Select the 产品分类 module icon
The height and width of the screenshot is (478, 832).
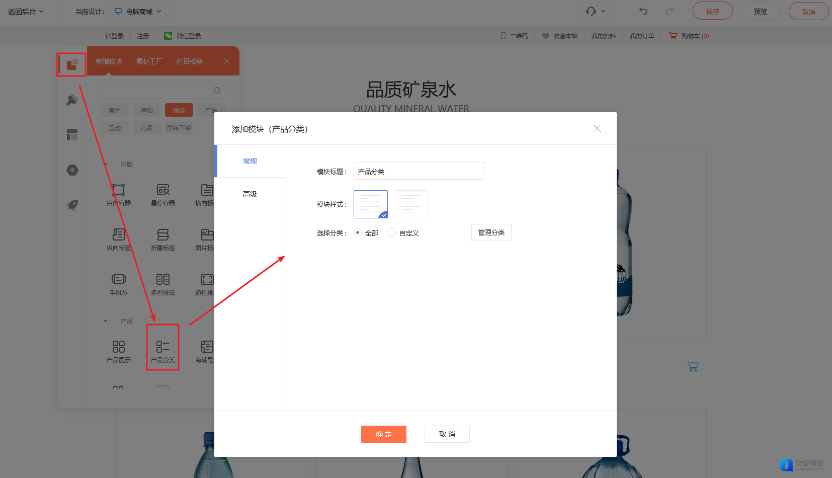162,347
